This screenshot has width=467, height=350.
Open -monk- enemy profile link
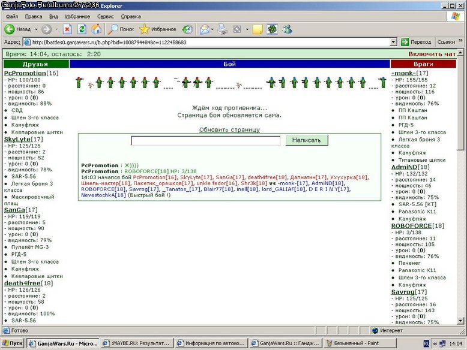403,73
